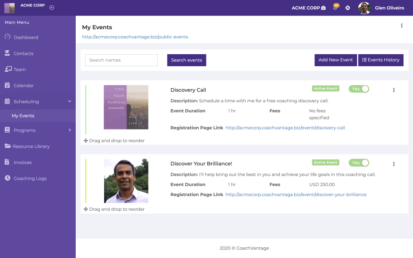Click the Coaching Logs clock icon

(7, 178)
